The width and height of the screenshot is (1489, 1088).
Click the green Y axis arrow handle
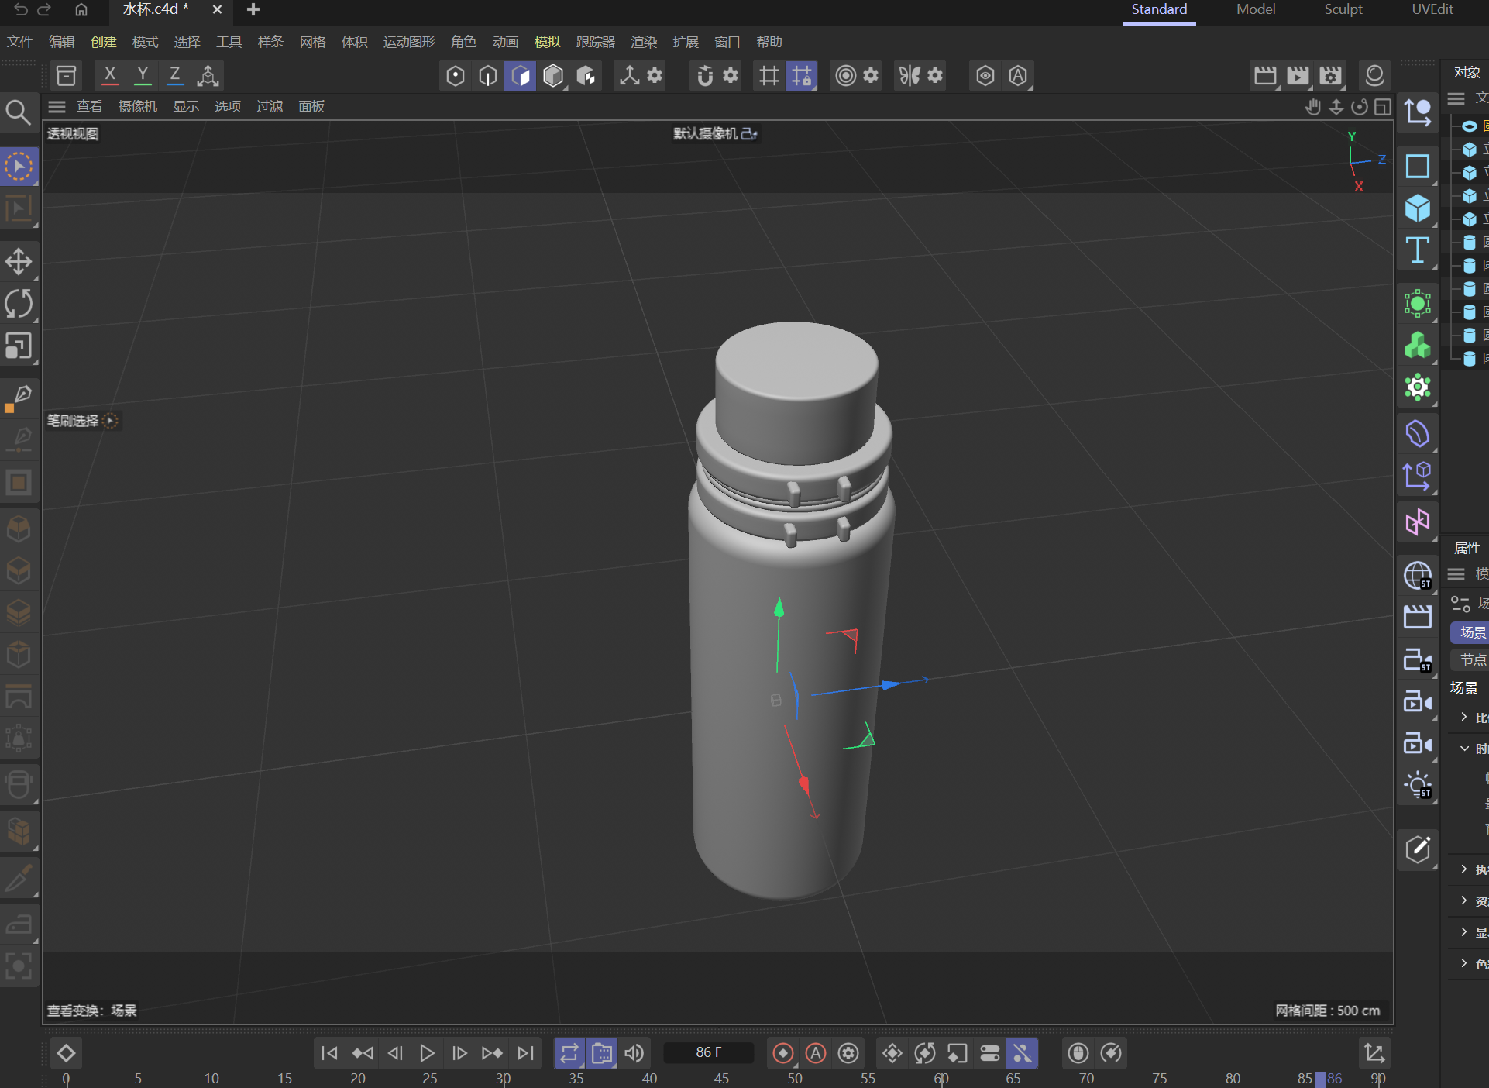click(x=779, y=608)
